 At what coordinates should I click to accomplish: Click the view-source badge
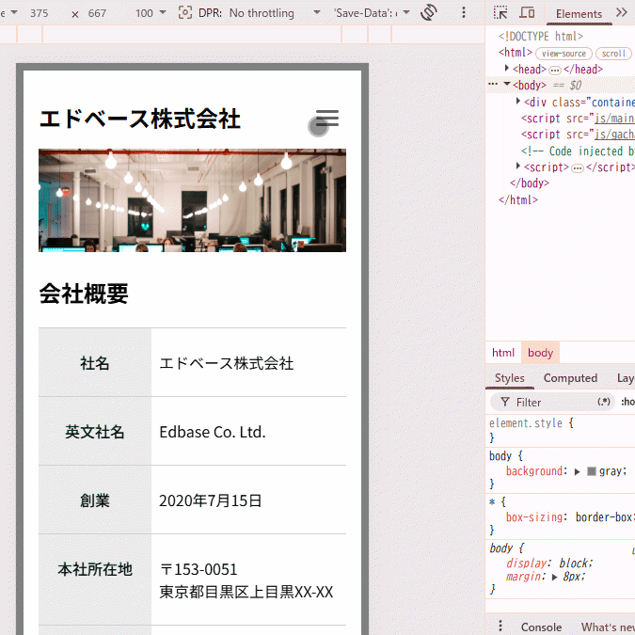click(564, 54)
